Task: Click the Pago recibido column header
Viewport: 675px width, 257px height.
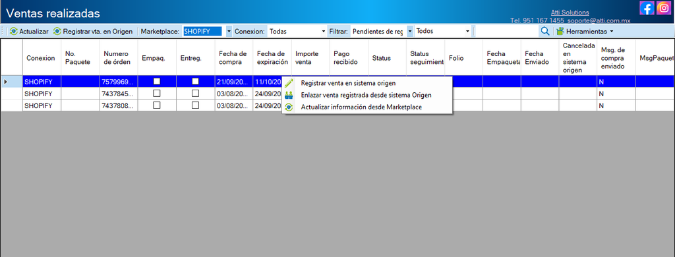Action: (x=349, y=58)
